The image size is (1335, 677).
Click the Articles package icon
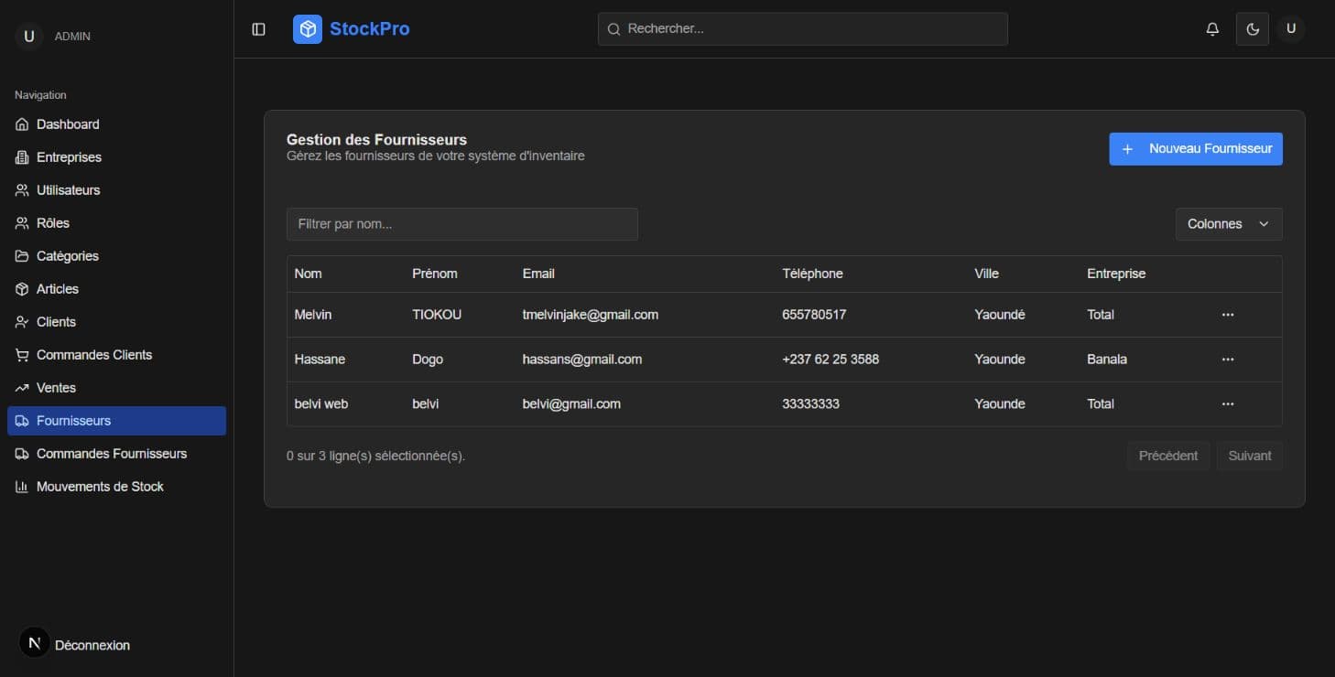(22, 289)
